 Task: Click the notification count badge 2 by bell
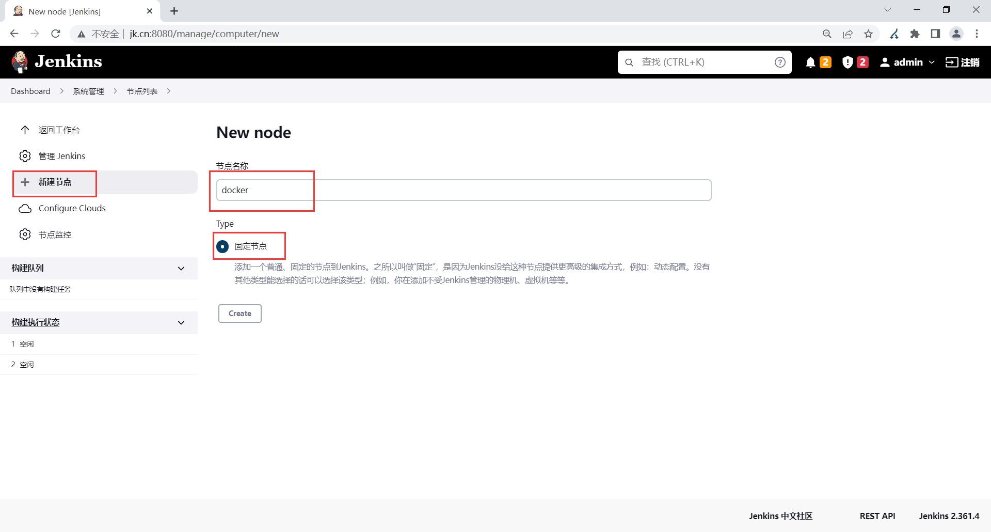click(825, 62)
